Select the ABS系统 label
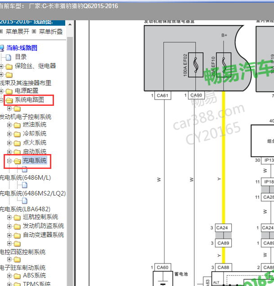Image resolution: width=274 pixels, height=286 pixels. (35, 276)
